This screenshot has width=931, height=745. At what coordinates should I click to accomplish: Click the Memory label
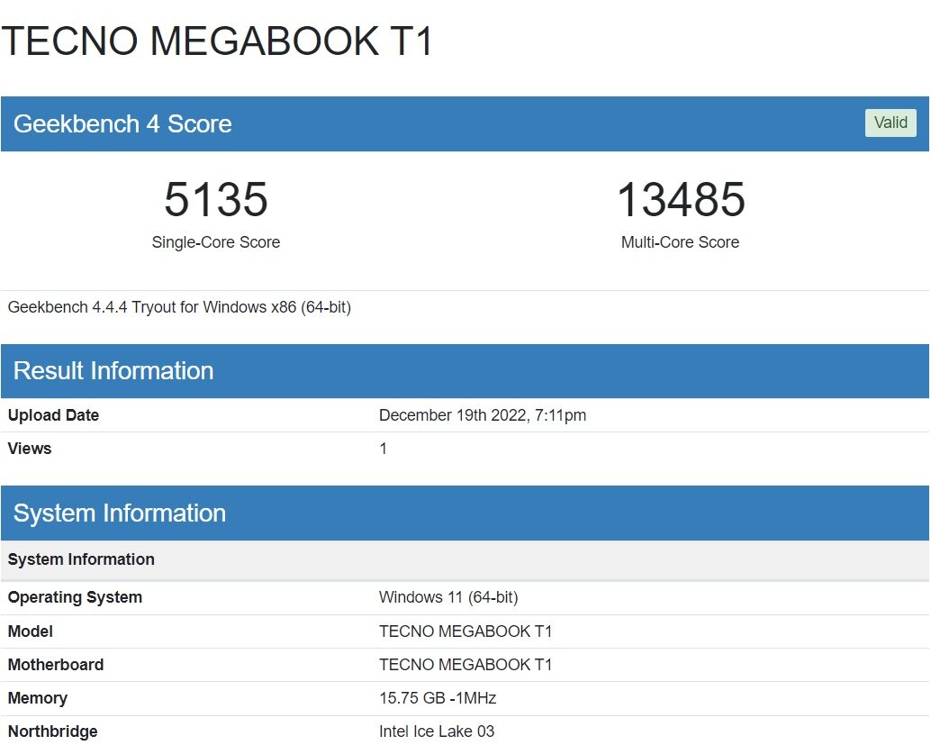(38, 699)
